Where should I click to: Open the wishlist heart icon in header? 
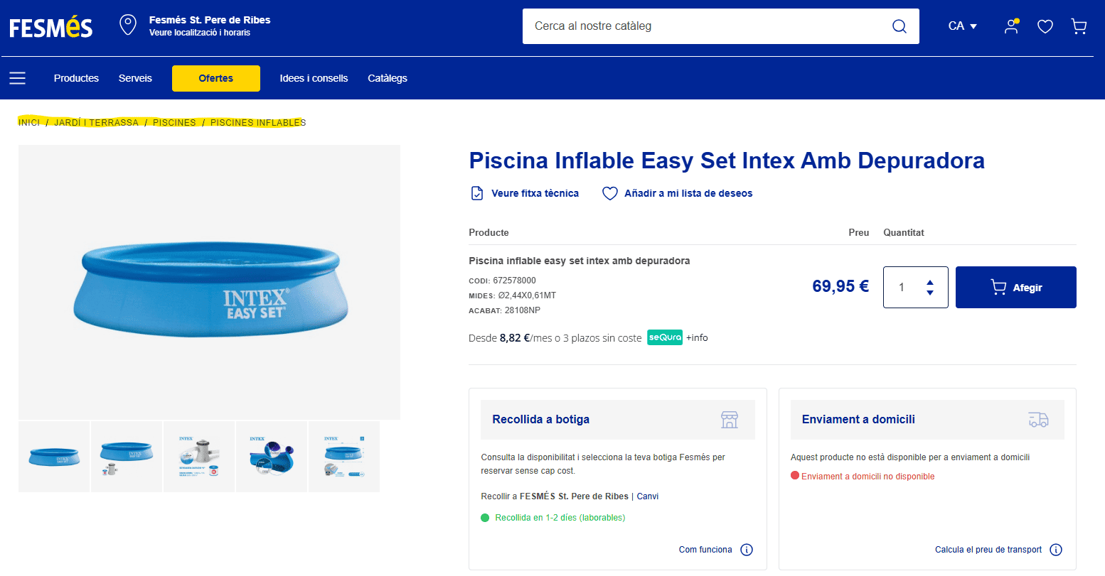[x=1045, y=26]
